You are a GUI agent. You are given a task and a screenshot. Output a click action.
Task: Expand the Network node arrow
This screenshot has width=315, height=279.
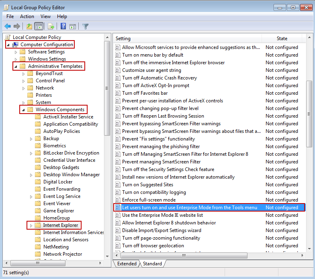[x=23, y=88]
